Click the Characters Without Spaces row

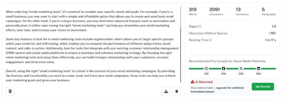pos(232,33)
